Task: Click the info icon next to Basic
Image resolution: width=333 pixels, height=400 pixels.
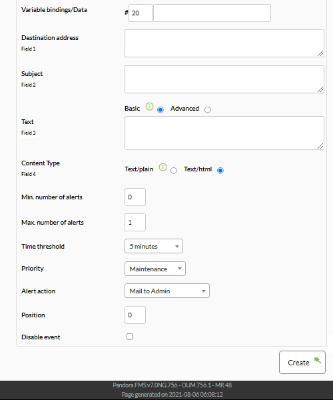Action: pos(149,107)
